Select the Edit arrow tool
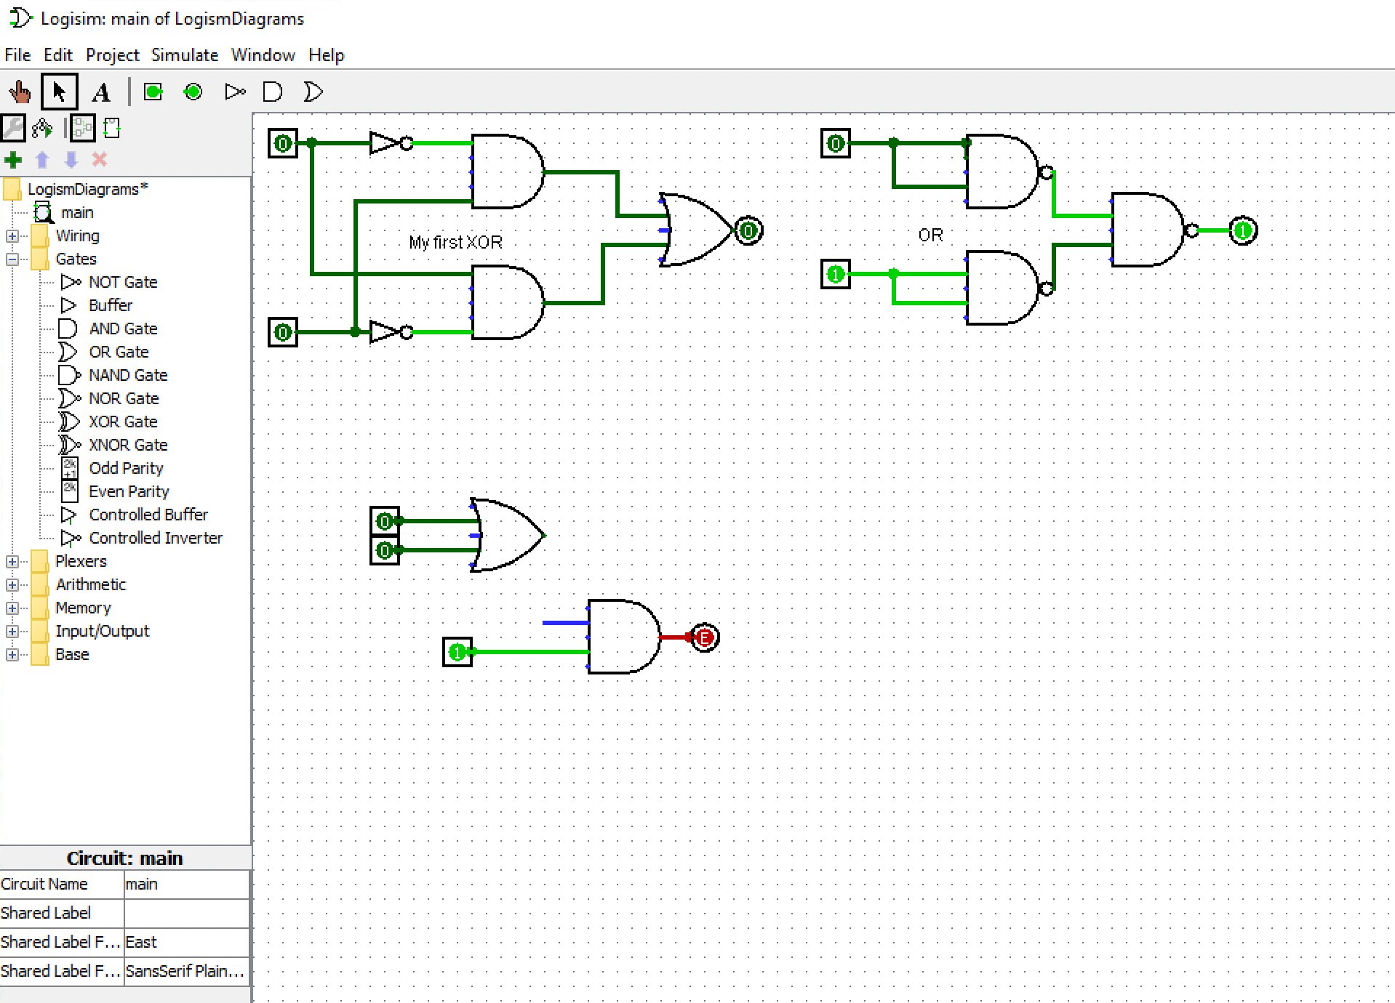This screenshot has width=1395, height=1003. click(59, 92)
